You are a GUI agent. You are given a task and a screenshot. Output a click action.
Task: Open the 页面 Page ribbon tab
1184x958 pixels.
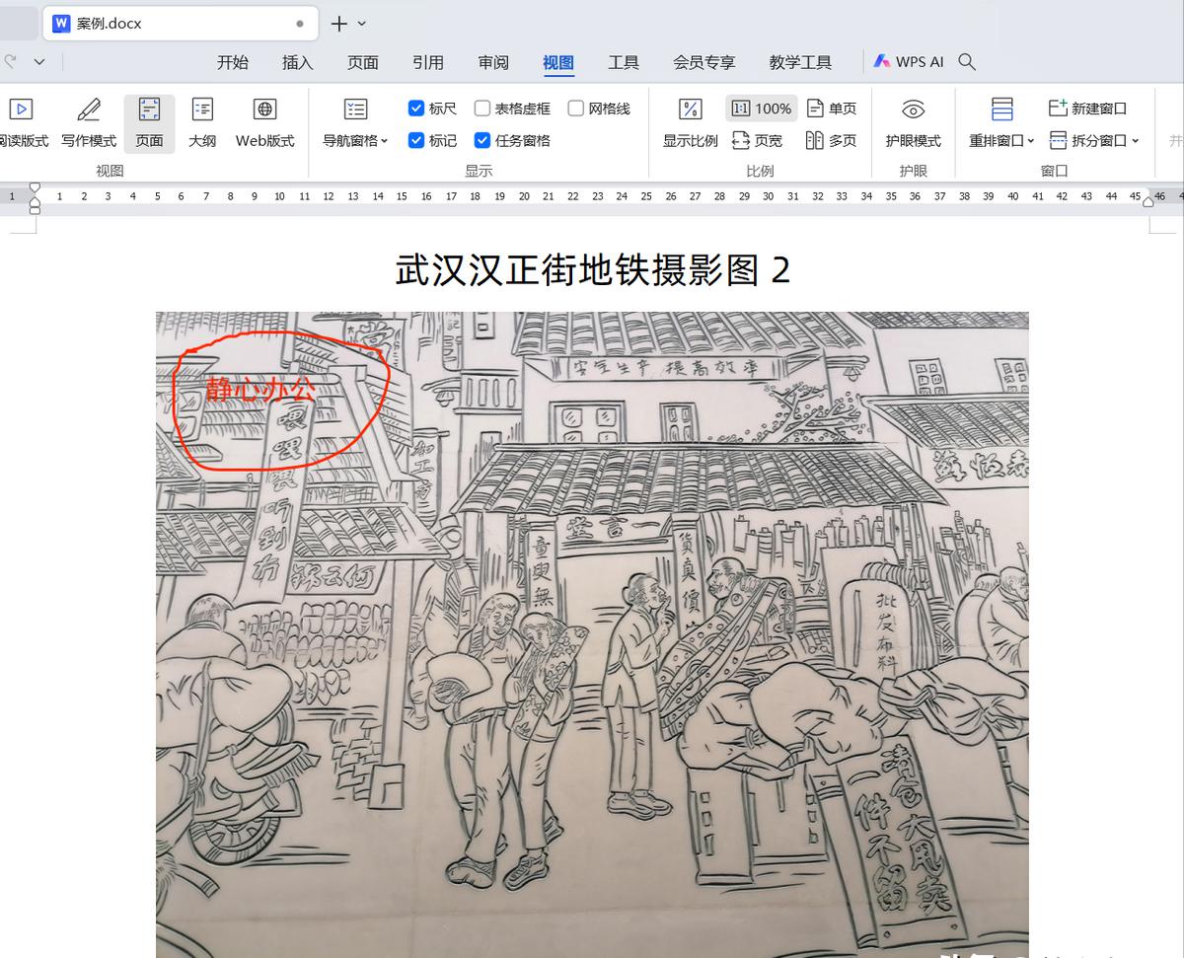pos(363,62)
